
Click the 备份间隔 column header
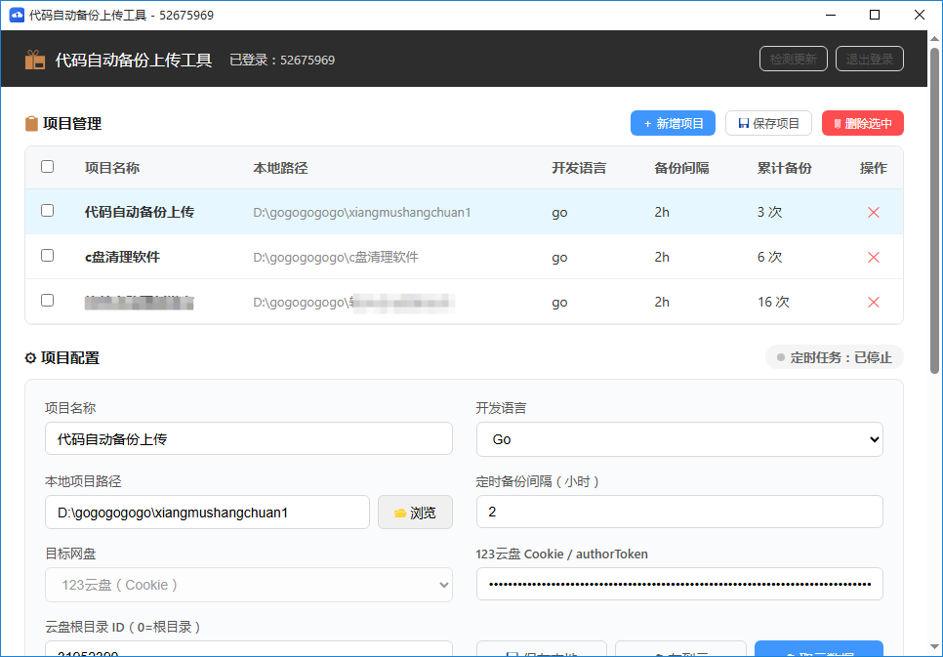[x=682, y=168]
